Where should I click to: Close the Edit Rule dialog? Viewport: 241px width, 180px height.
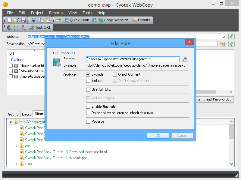(189, 42)
